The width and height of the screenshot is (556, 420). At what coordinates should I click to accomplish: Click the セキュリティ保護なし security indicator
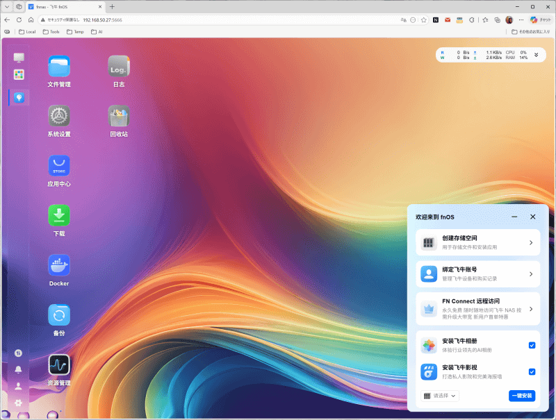(x=60, y=20)
